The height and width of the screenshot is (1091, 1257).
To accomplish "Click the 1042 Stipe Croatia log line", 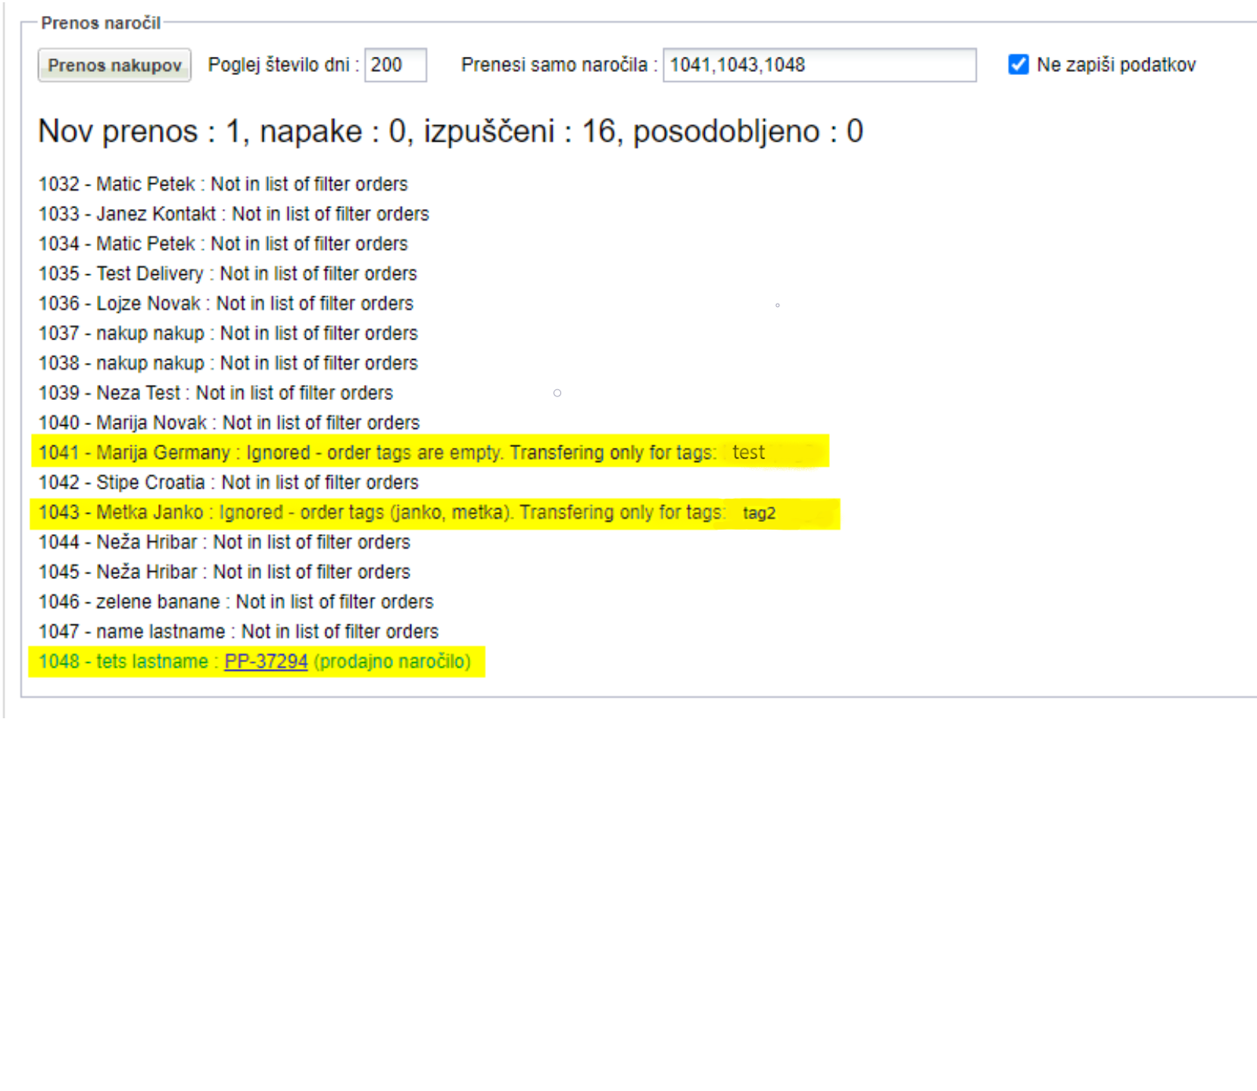I will 228,483.
